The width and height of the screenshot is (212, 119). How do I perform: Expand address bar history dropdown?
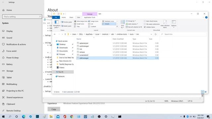[x=151, y=34]
